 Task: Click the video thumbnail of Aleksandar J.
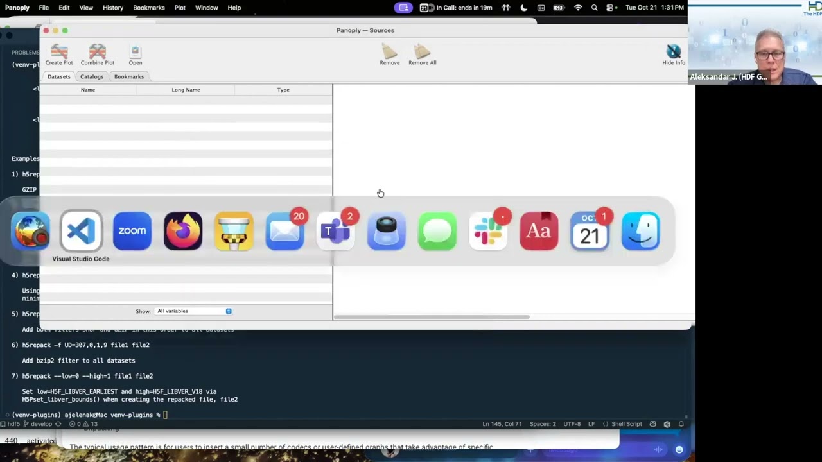click(755, 42)
